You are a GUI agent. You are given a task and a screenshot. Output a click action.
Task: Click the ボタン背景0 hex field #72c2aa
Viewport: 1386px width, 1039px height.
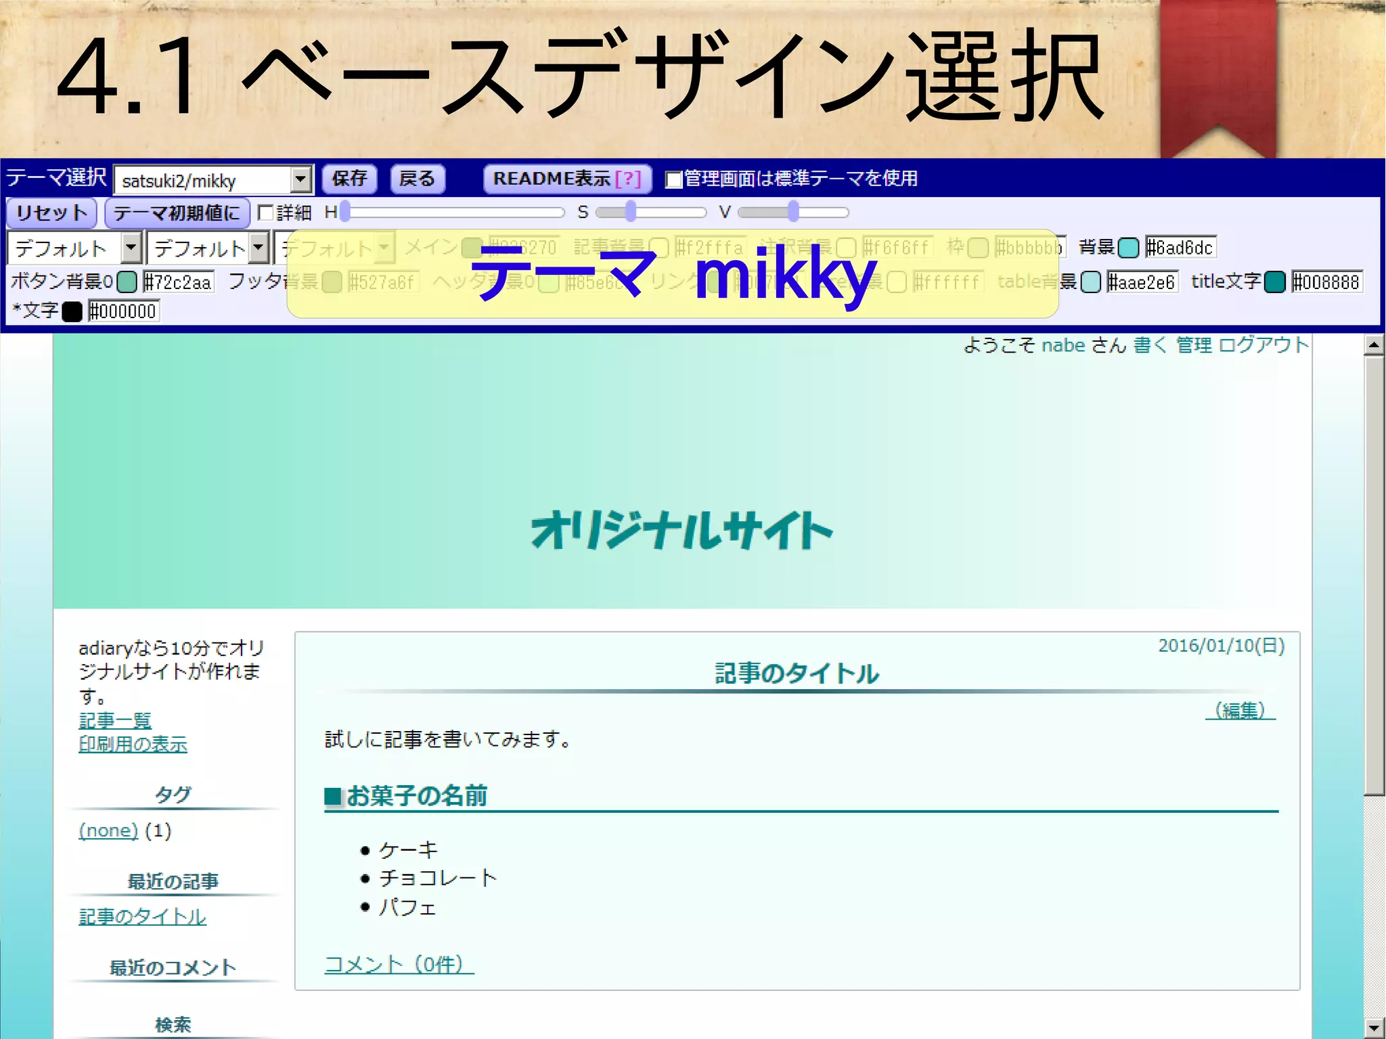pos(178,282)
